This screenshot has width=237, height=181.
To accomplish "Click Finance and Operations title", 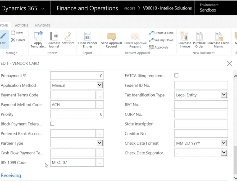I will tap(87, 8).
